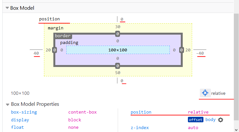
Task: Click the vertical scrollbar on the right
Action: click(x=236, y=65)
